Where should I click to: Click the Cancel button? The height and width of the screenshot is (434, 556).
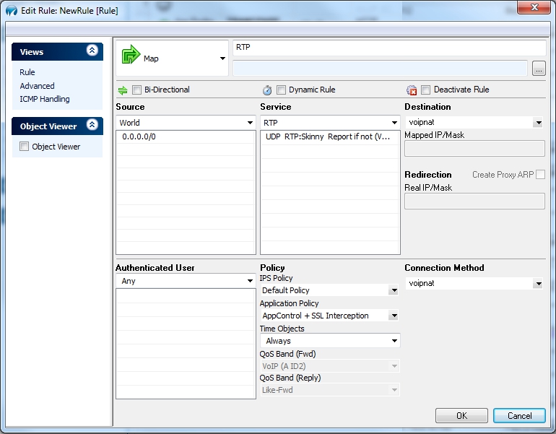pos(519,415)
